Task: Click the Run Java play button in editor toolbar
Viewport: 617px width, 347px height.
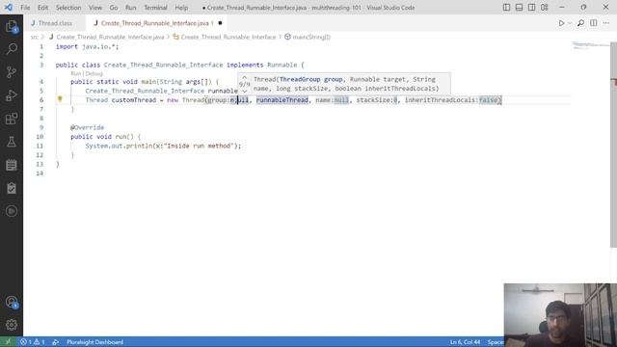Action: [x=561, y=23]
